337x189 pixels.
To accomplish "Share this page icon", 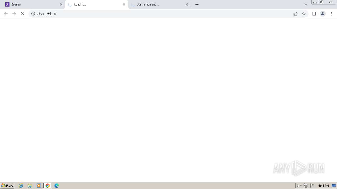I will click(x=295, y=14).
